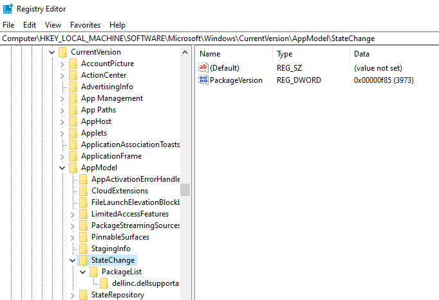Viewport: 439px width, 300px height.
Task: Click the AdvertisingInfo folder icon
Action: click(x=73, y=87)
